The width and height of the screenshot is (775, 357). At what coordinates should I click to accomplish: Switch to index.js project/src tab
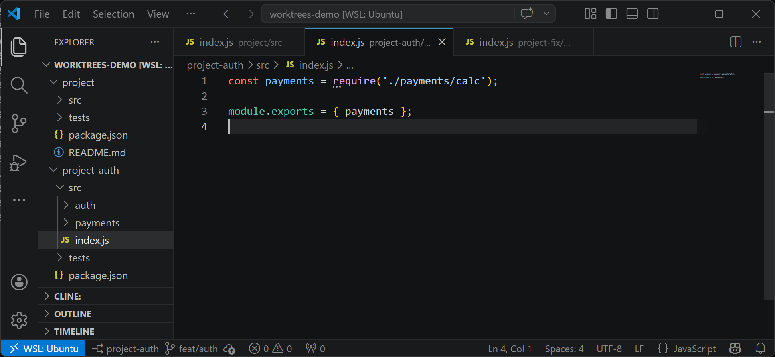239,42
